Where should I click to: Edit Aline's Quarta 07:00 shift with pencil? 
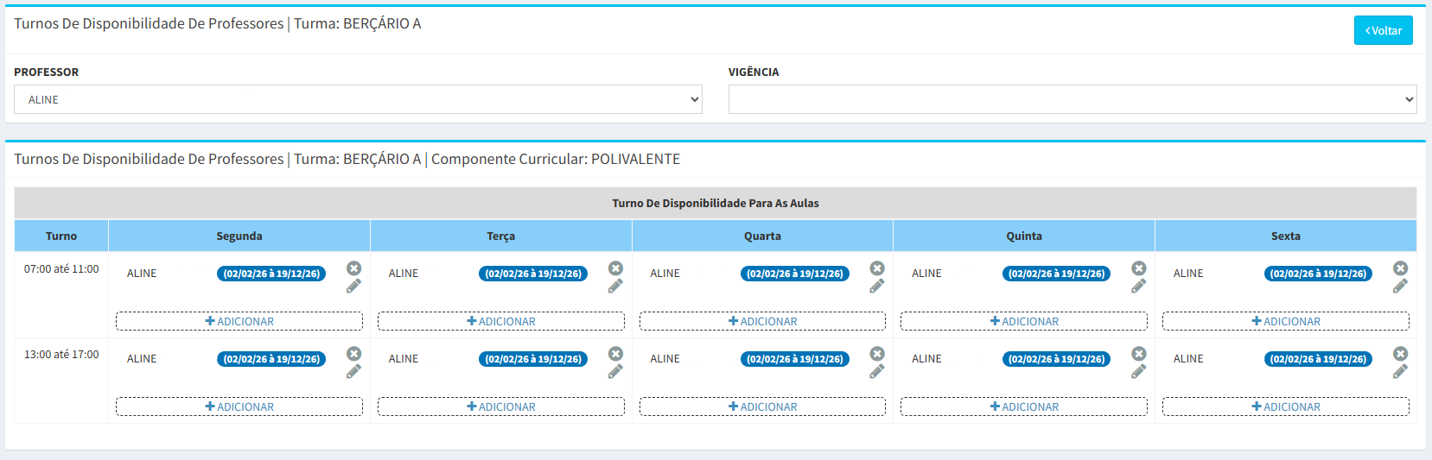[876, 287]
